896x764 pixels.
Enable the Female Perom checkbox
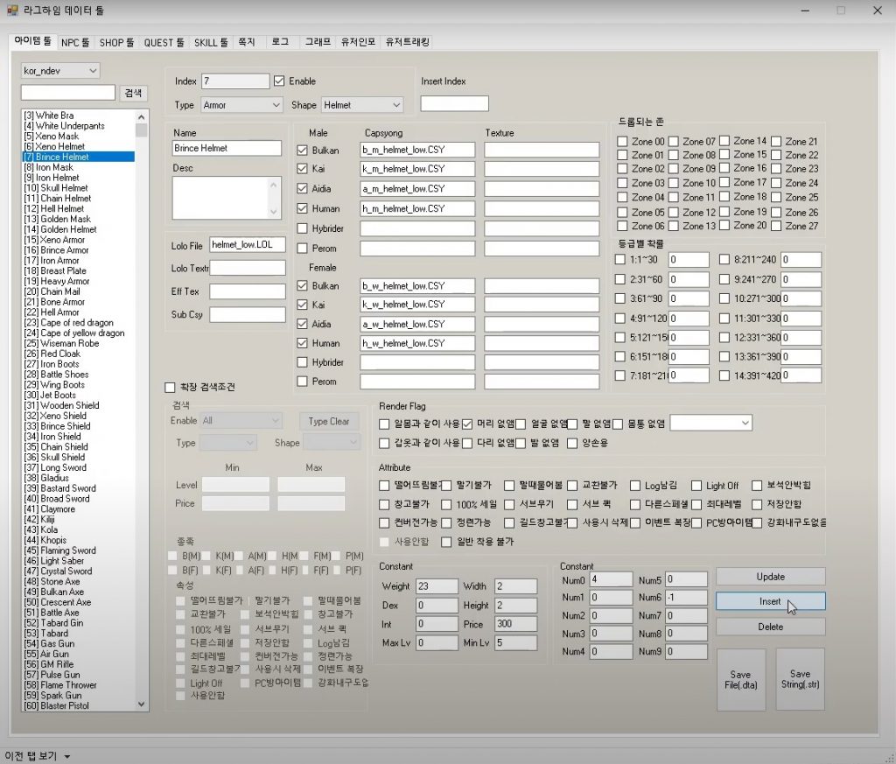point(302,382)
